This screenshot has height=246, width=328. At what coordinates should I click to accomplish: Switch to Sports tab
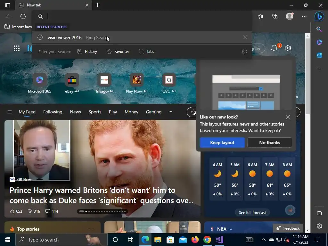(95, 112)
